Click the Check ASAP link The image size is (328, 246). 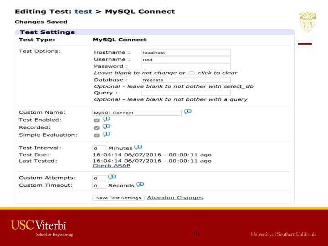coord(111,166)
